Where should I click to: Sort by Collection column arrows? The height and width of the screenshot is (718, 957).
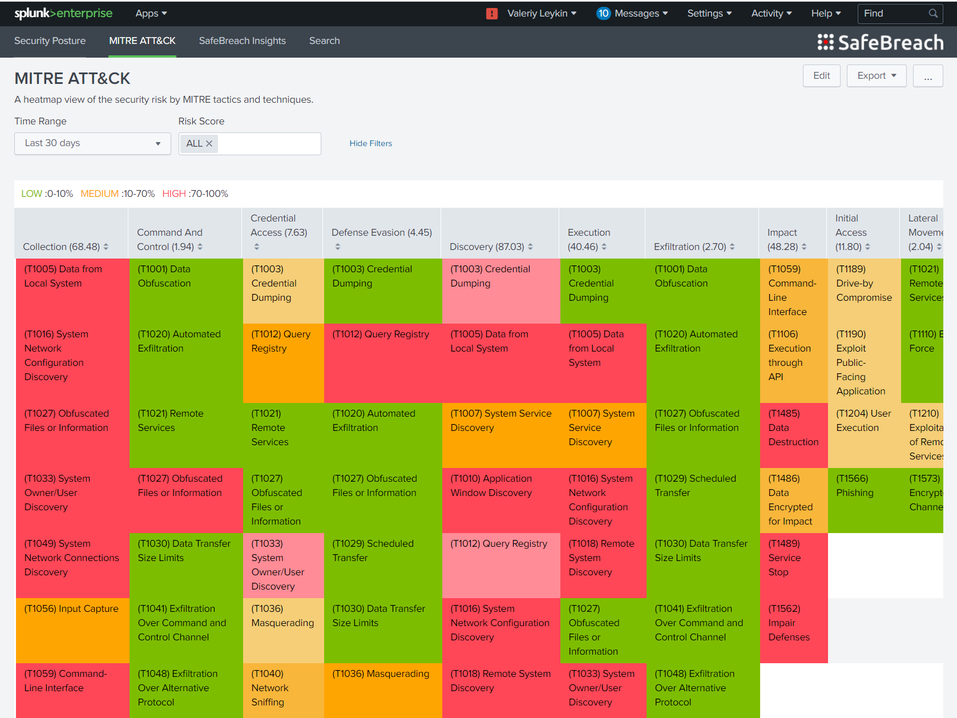click(106, 247)
